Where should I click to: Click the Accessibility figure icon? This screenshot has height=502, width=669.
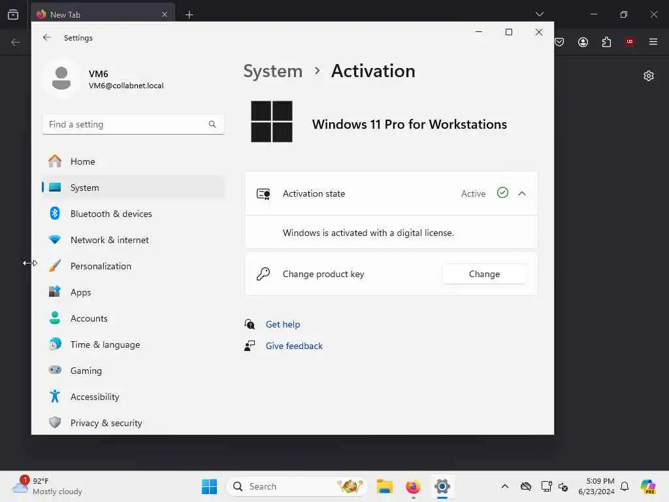coord(55,396)
